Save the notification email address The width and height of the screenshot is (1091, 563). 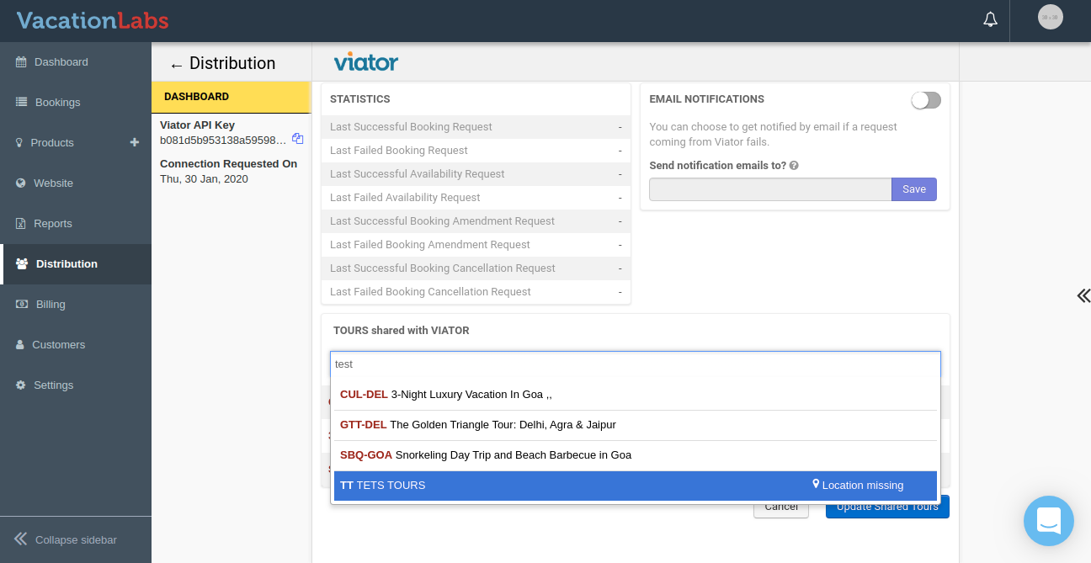(x=914, y=189)
